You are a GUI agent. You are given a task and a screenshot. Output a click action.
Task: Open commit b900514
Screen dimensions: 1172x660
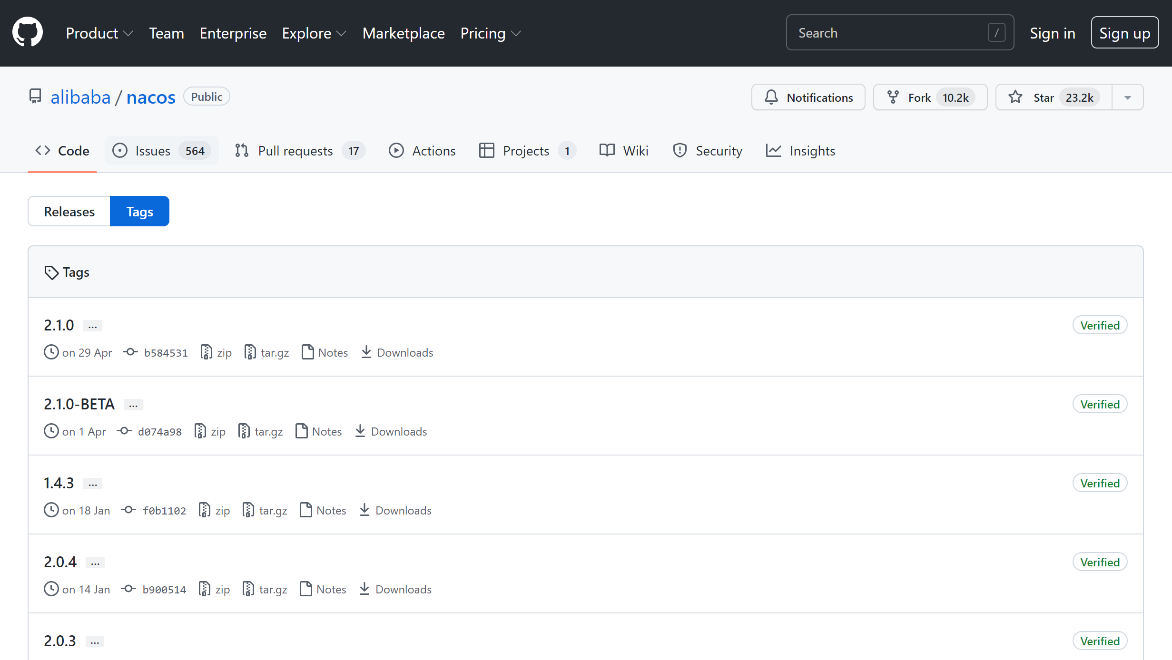(165, 590)
